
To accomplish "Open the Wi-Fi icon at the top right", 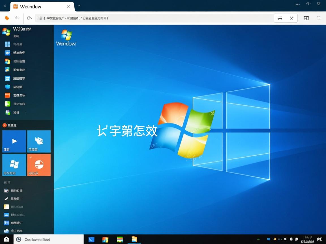I will (x=308, y=4).
